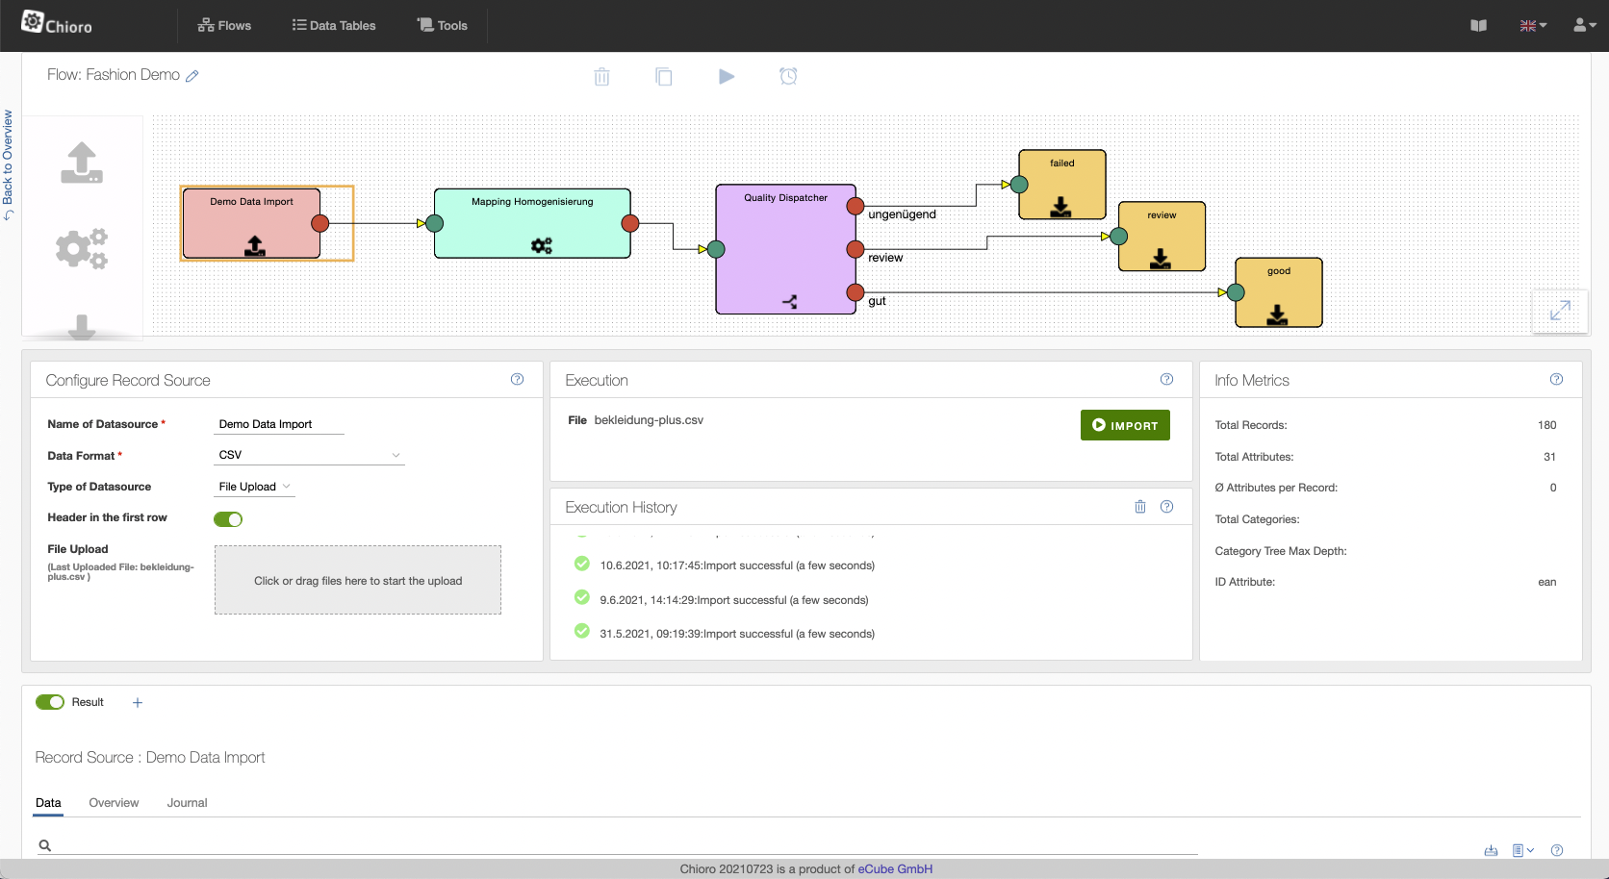
Task: Switch to the Overview tab
Action: click(114, 803)
